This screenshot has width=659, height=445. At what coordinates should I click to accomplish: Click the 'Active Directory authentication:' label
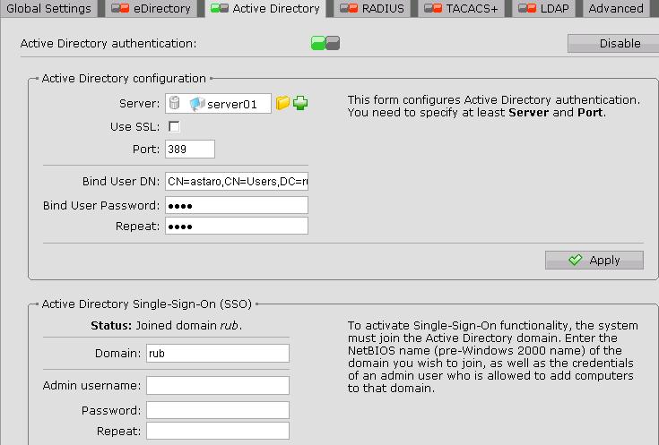[x=108, y=43]
